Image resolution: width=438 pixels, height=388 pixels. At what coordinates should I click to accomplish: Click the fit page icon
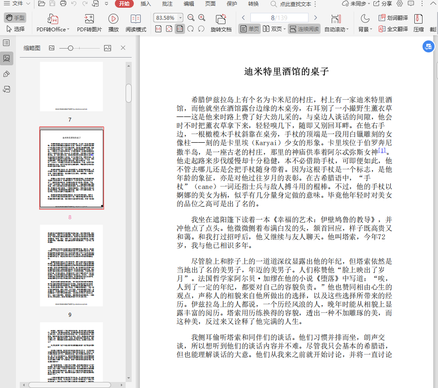pyautogui.click(x=169, y=29)
